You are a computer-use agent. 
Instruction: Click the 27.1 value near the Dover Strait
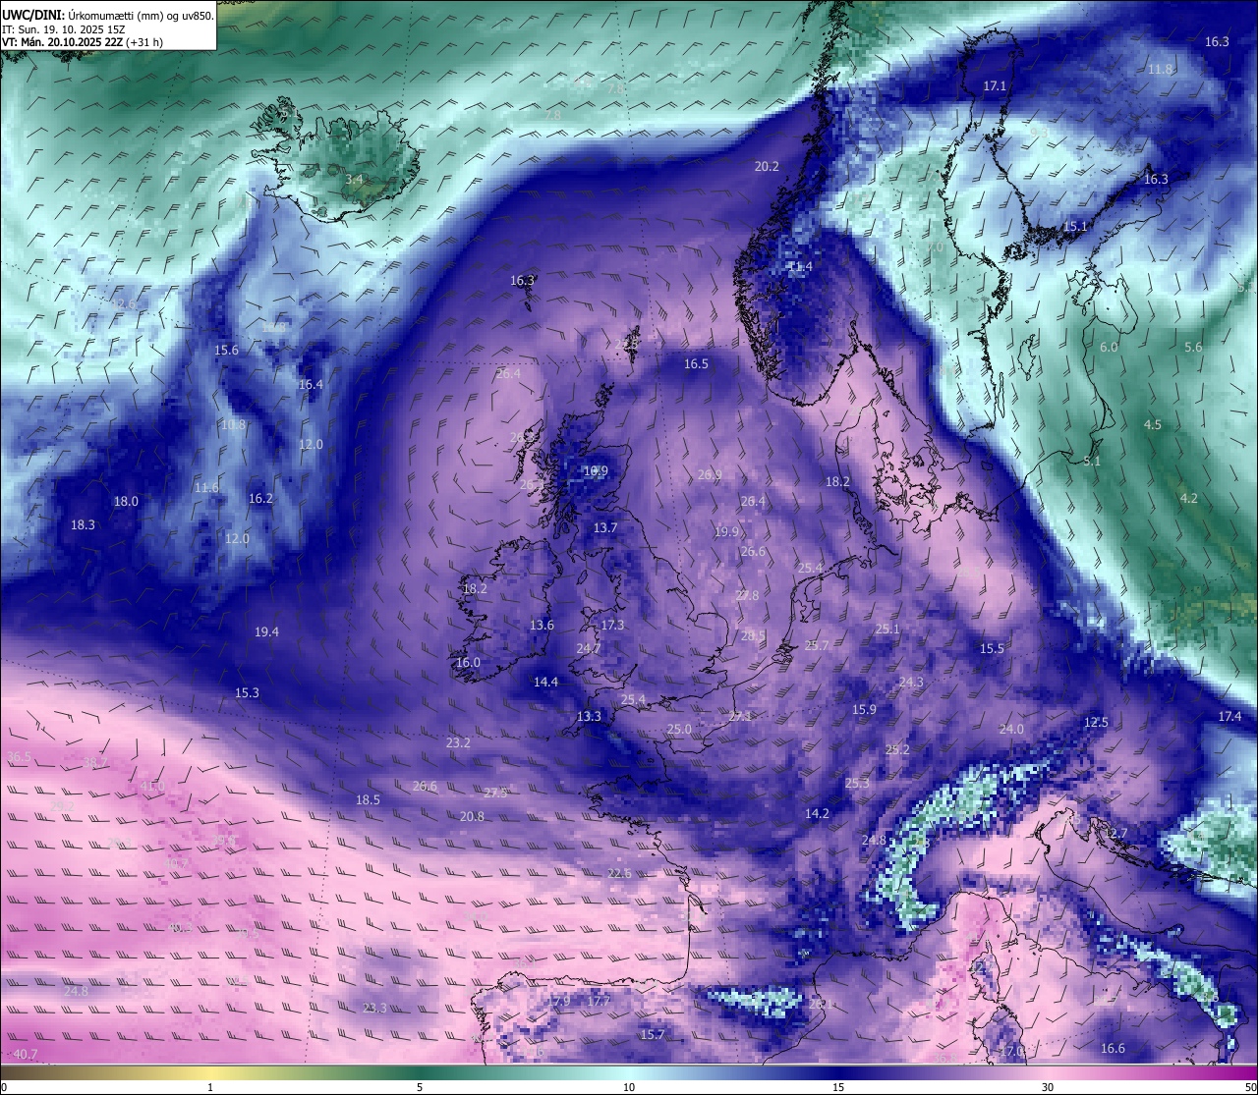click(x=740, y=716)
